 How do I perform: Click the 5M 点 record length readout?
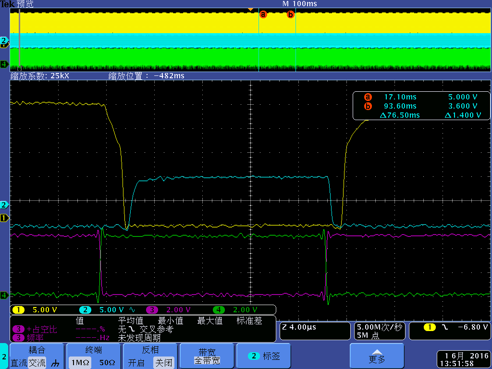[x=368, y=335]
